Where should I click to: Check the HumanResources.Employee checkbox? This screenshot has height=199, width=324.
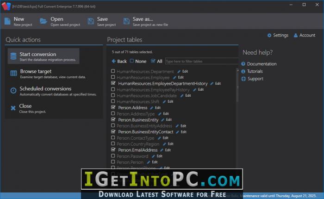113,77
